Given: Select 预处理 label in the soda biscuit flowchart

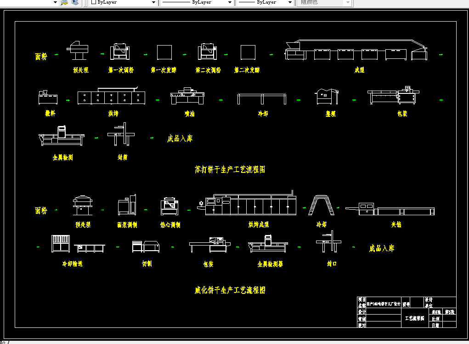Looking at the screenshot, I should click(81, 70).
